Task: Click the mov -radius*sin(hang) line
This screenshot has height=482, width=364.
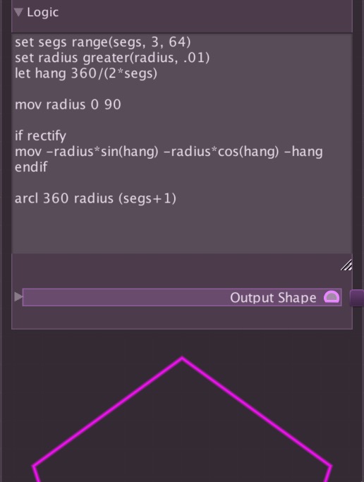Action: [169, 152]
